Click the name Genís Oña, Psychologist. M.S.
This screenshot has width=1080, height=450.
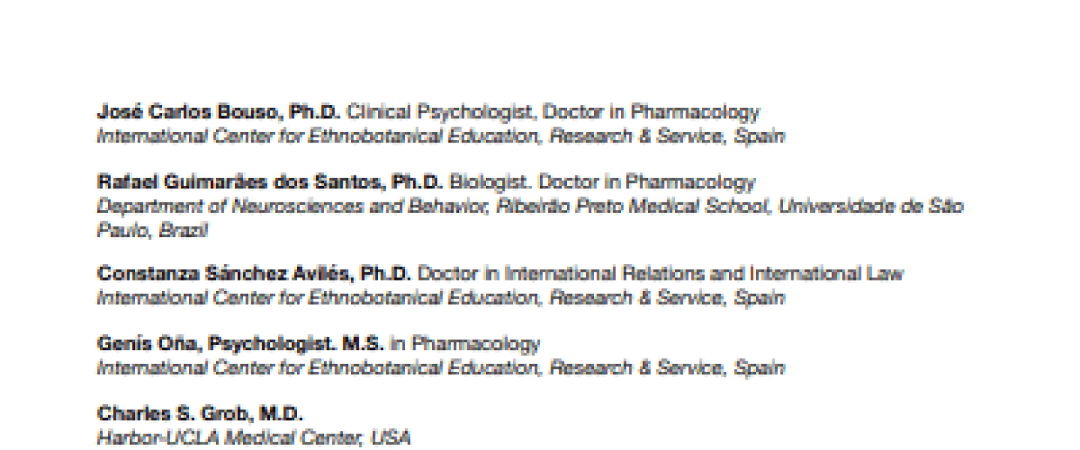point(240,344)
